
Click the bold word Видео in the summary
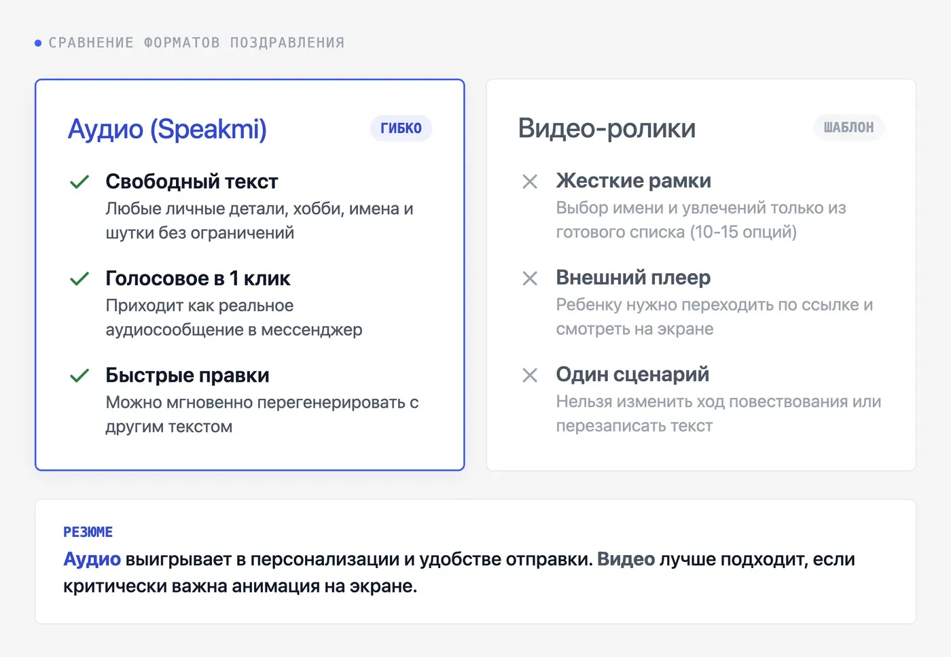pos(626,559)
